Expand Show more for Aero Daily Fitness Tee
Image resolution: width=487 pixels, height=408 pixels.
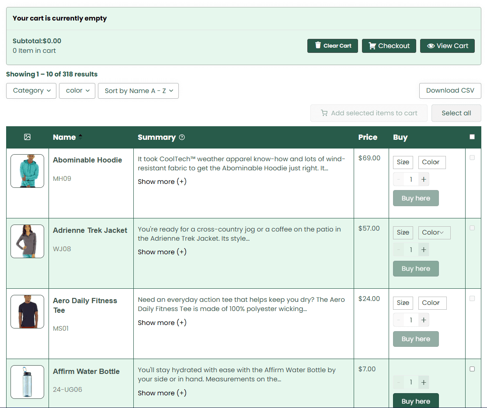click(162, 323)
